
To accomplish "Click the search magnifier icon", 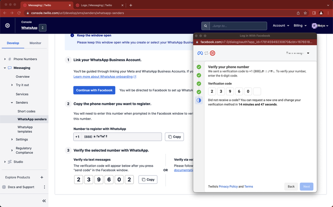I will [205, 26].
